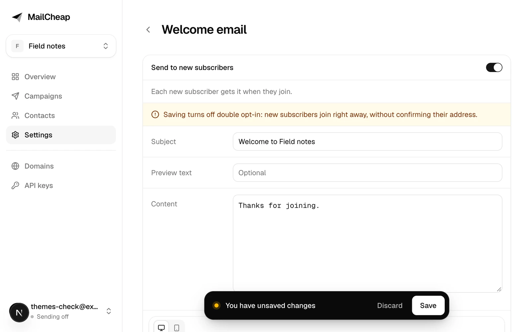The width and height of the screenshot is (531, 332).
Task: Click the Subject input field
Action: tap(367, 141)
